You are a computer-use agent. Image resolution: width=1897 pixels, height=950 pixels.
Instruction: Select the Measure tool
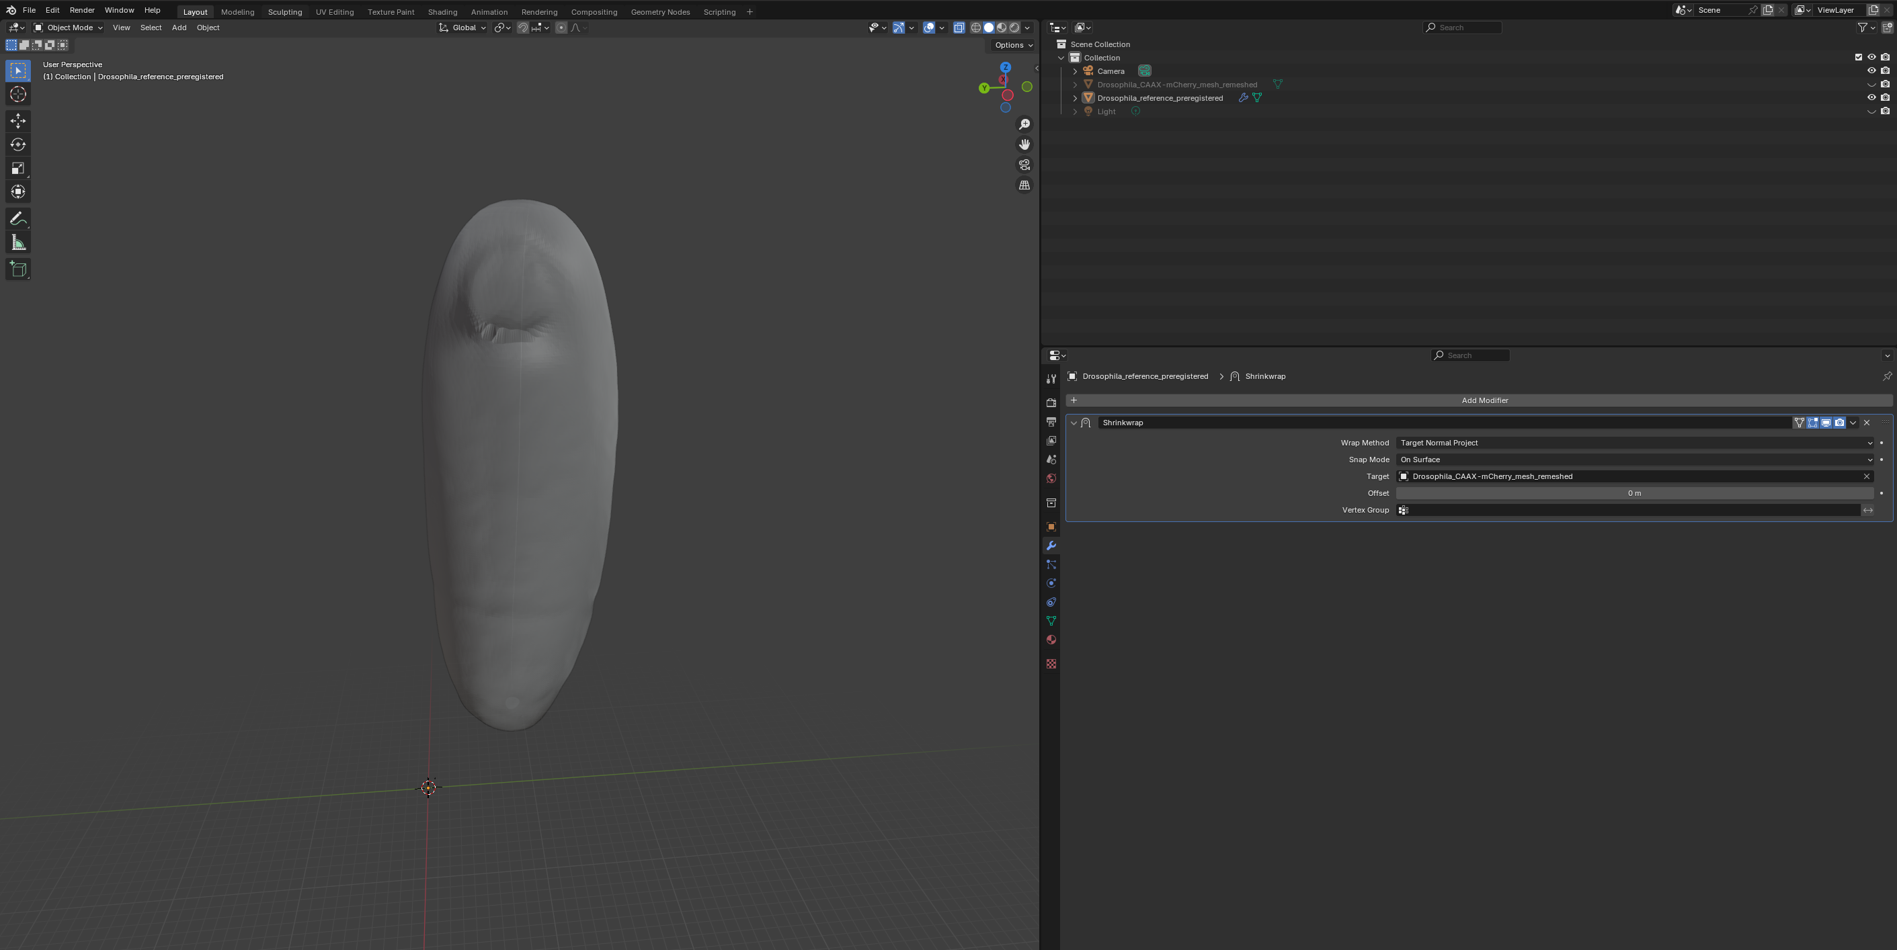pos(18,243)
